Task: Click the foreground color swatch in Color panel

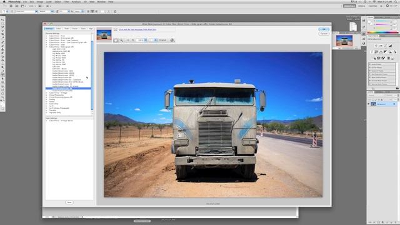Action: 369,22
